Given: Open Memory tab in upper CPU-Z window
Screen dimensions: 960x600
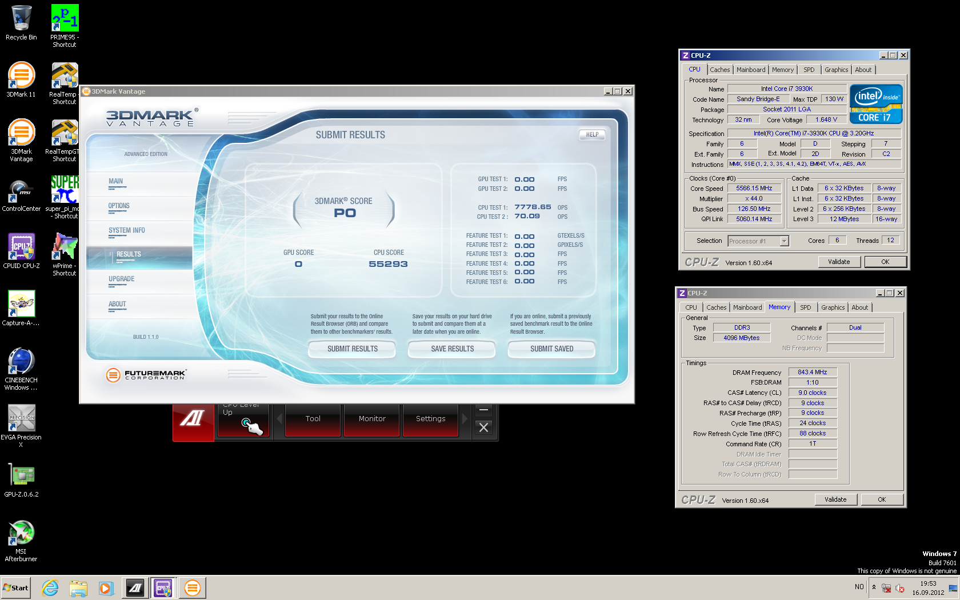Looking at the screenshot, I should [x=783, y=70].
